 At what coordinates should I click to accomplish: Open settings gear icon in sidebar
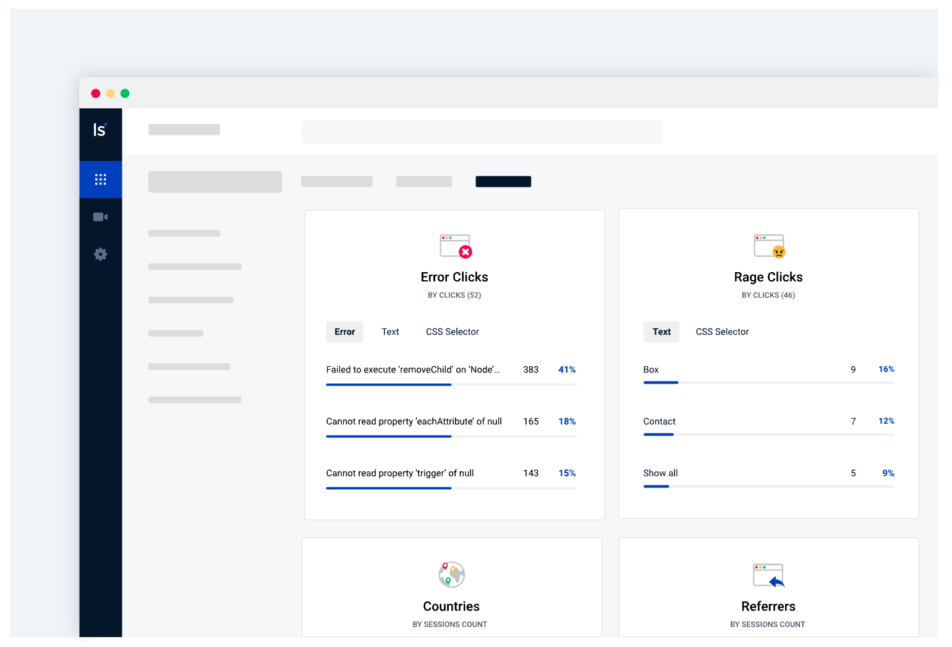pyautogui.click(x=100, y=254)
